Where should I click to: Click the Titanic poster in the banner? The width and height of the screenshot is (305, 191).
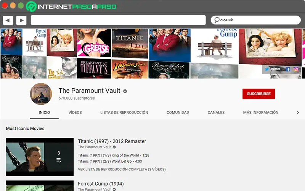(130, 43)
